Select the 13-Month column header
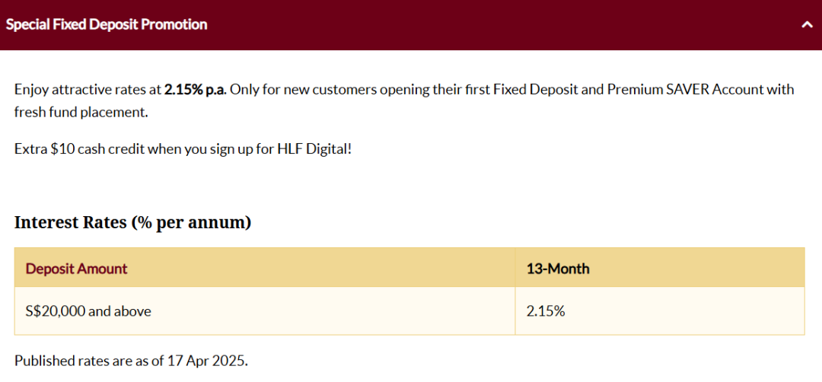822x382 pixels. pyautogui.click(x=660, y=269)
